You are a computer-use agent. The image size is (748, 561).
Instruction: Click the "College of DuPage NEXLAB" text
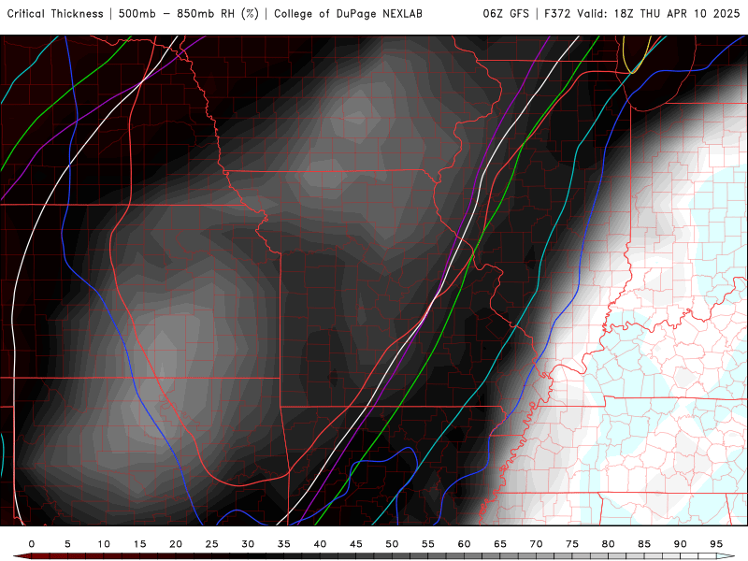pyautogui.click(x=348, y=14)
